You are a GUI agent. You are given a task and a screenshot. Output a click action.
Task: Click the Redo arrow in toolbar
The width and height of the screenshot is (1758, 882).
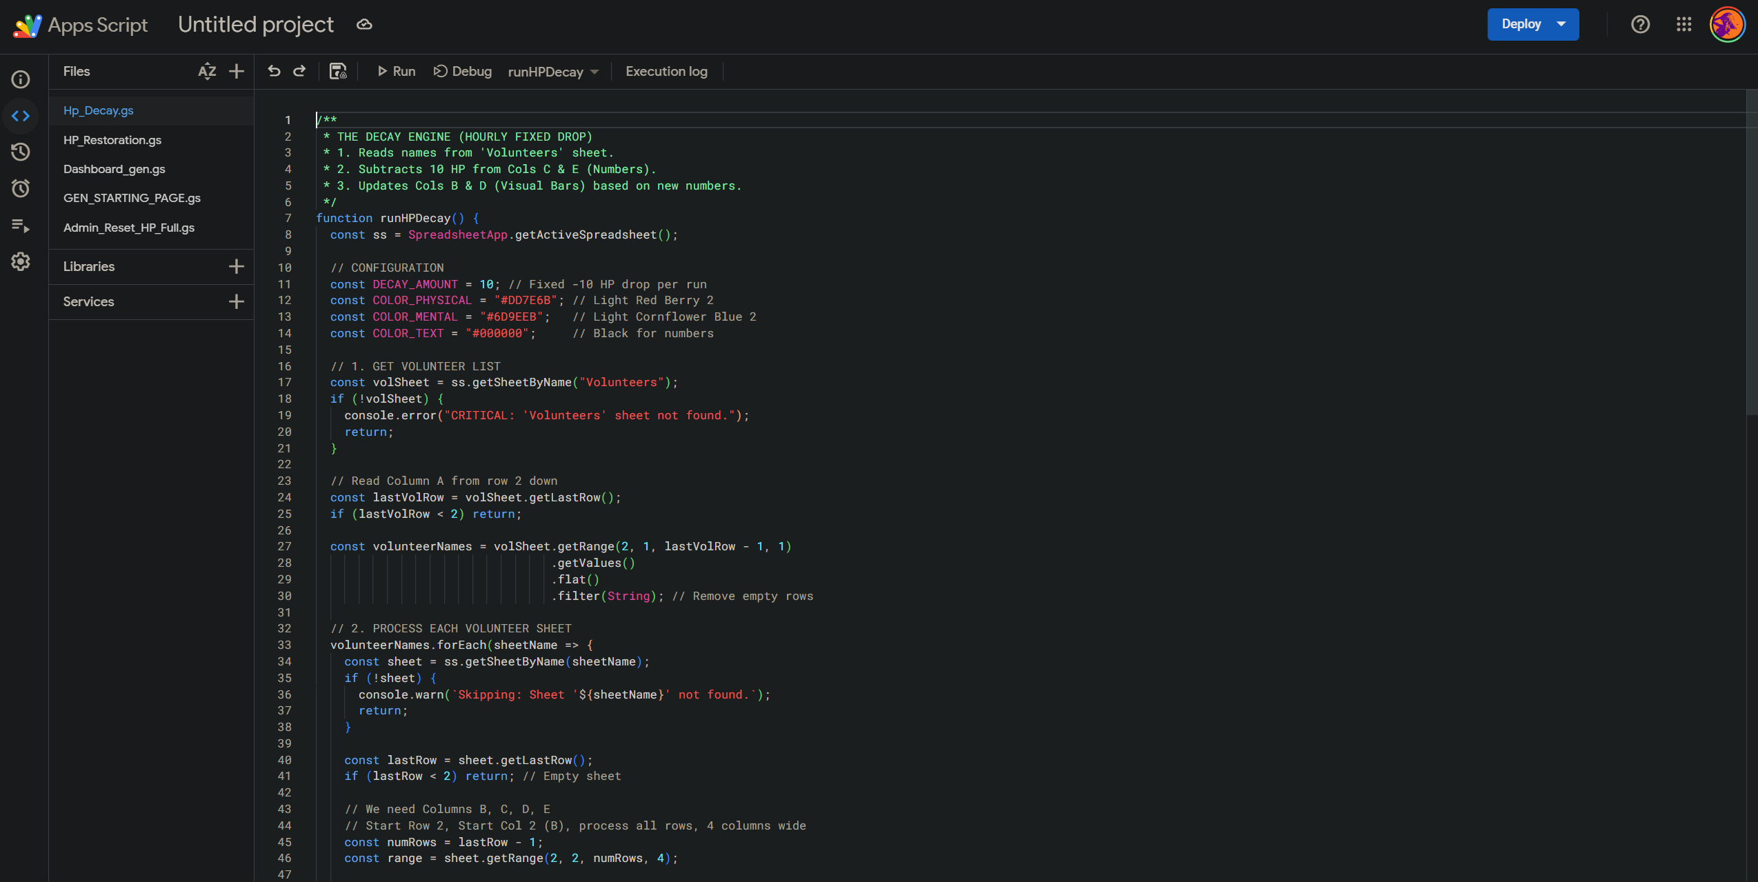(299, 71)
